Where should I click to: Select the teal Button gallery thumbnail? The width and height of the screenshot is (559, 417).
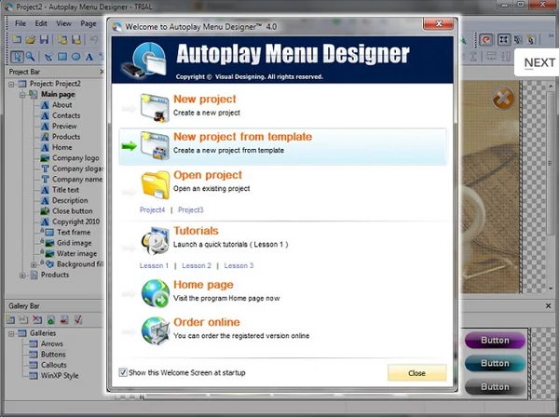pyautogui.click(x=495, y=363)
